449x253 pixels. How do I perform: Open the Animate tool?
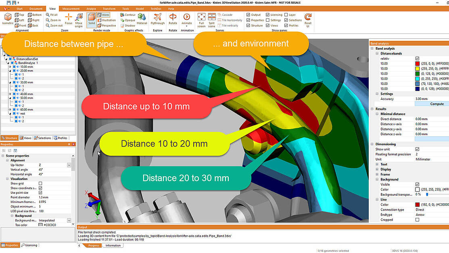[187, 19]
